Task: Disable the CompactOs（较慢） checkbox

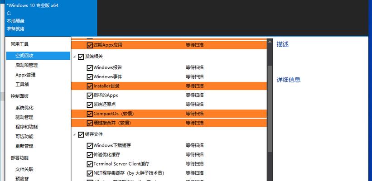Action: click(x=89, y=114)
